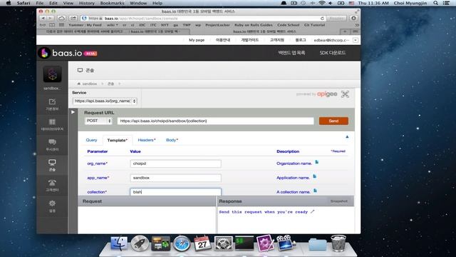The image size is (456, 257).
Task: Open the SDK download link in header
Action: click(x=333, y=53)
